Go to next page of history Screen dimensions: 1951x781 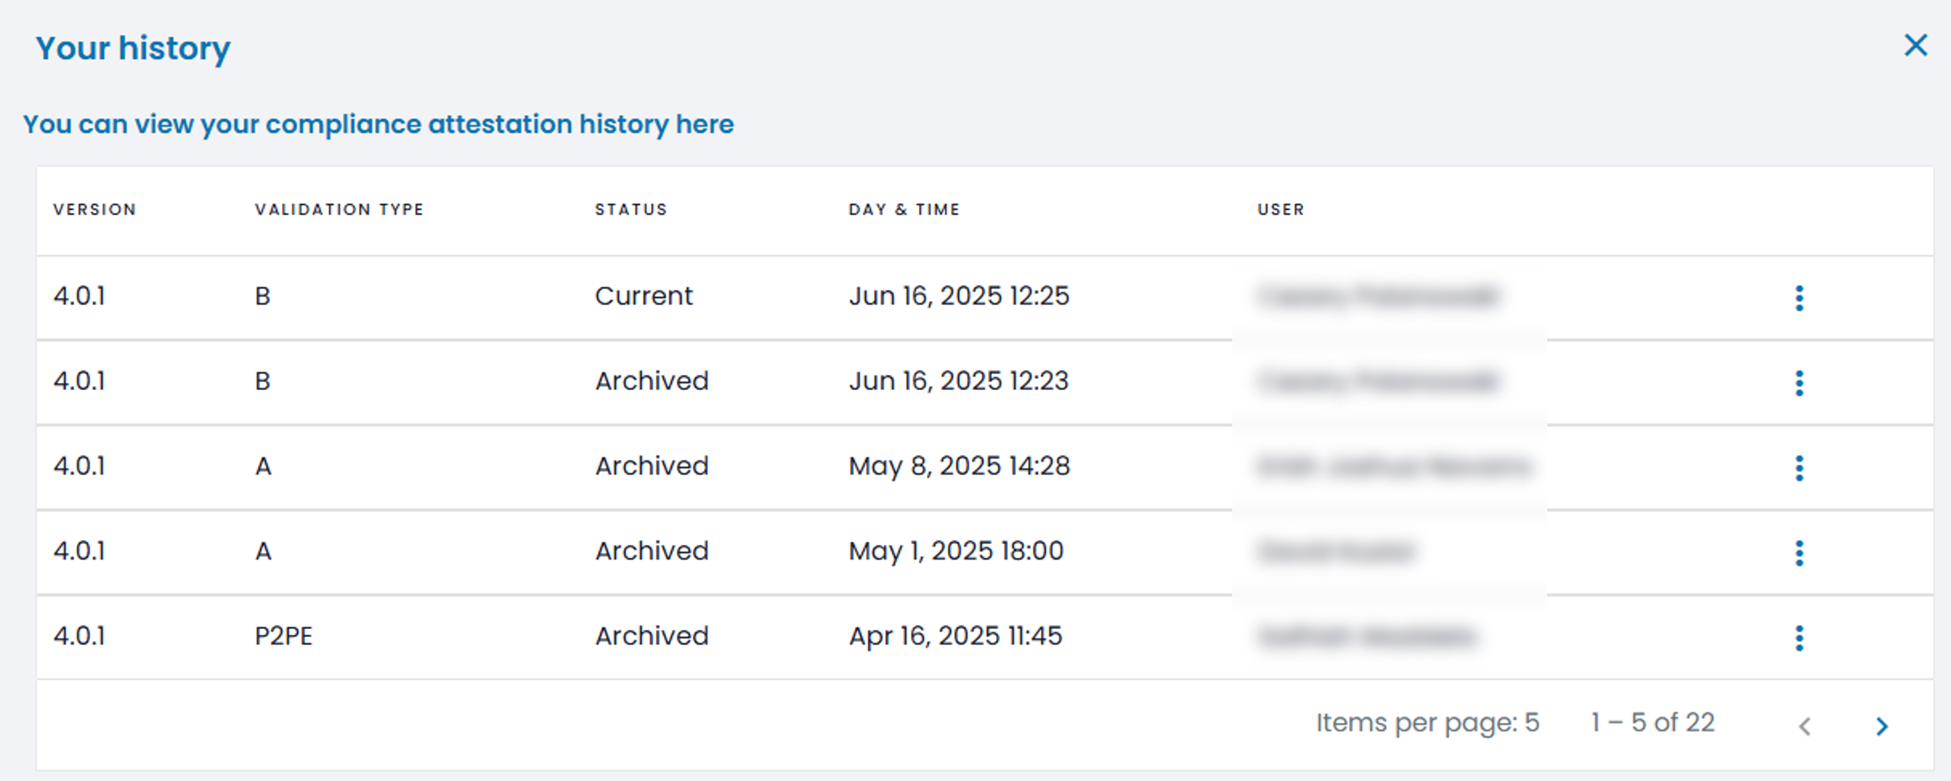[x=1882, y=726]
